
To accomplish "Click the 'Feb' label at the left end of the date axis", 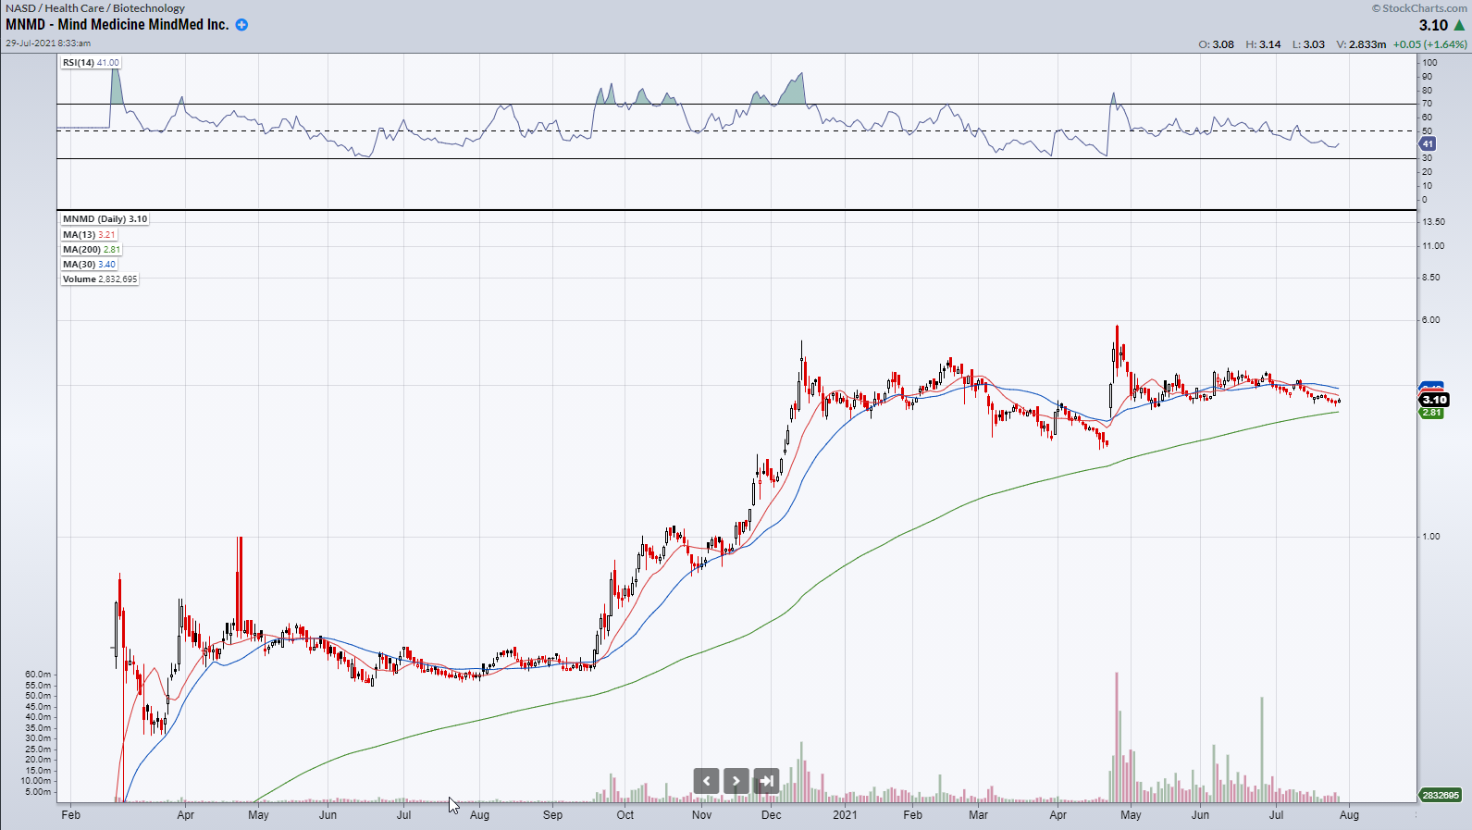I will [70, 815].
